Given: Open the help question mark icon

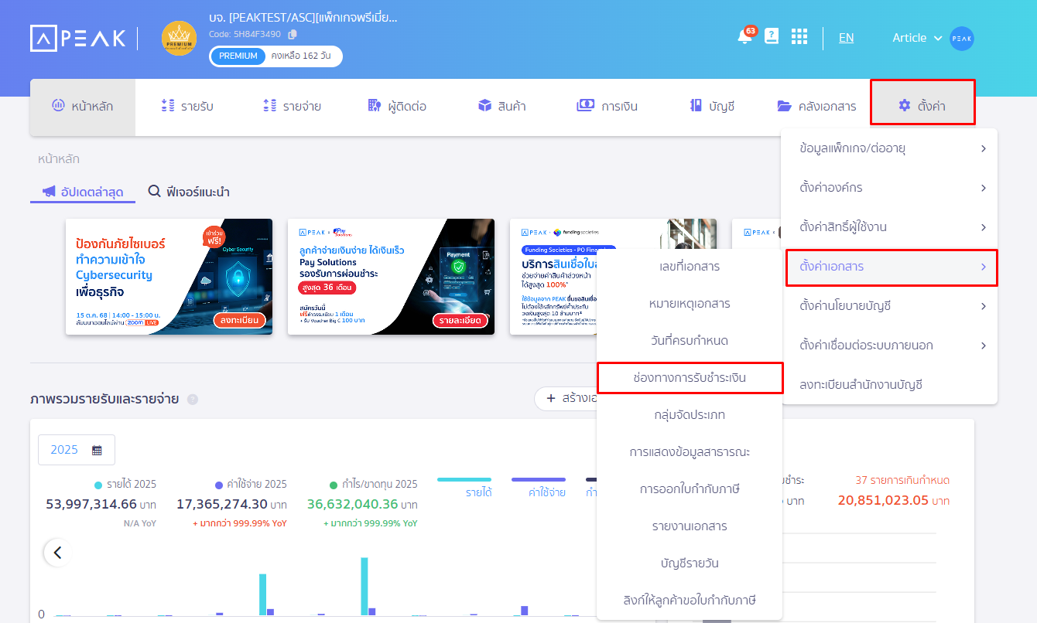Looking at the screenshot, I should pos(772,36).
